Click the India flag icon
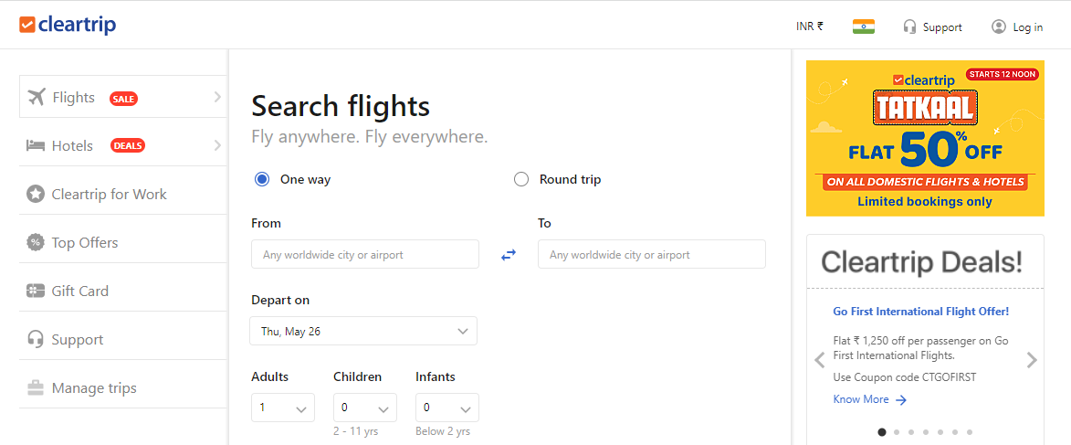1071x445 pixels. 863,26
